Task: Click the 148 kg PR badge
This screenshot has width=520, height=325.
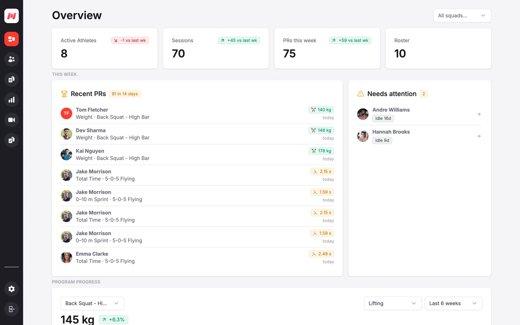Action: 321,130
